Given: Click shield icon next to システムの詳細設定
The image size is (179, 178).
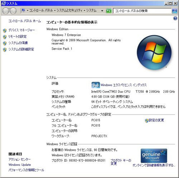Looking at the screenshot, I should (5, 50).
